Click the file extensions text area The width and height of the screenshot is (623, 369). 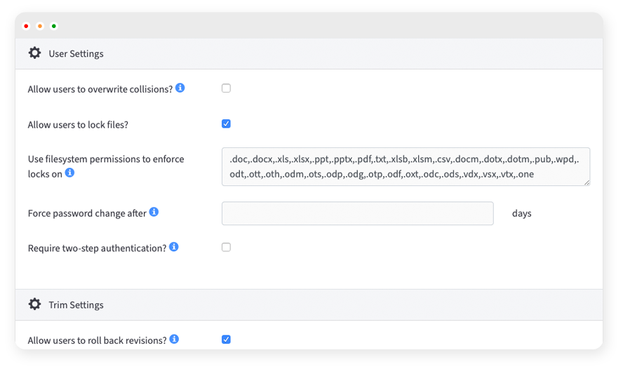(405, 166)
